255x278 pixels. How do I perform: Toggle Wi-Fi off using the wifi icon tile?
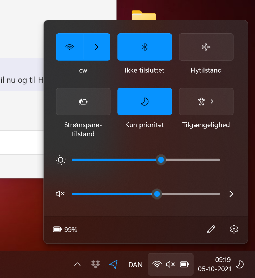70,47
